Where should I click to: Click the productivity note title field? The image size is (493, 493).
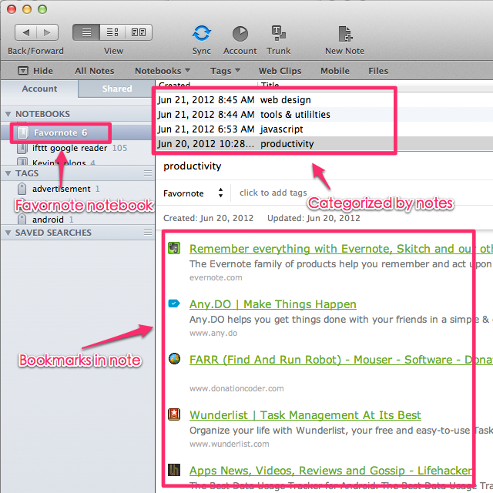(192, 166)
